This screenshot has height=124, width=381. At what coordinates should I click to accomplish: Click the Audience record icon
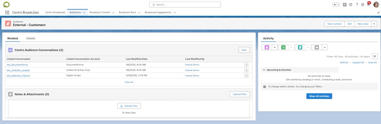pyautogui.click(x=8, y=23)
